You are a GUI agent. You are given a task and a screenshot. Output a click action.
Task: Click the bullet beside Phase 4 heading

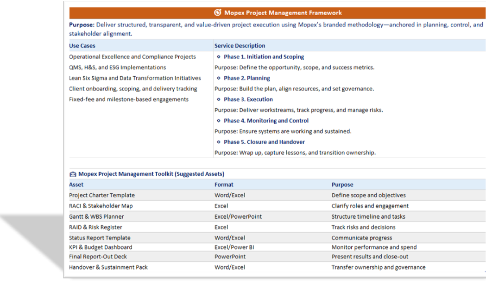coord(219,121)
